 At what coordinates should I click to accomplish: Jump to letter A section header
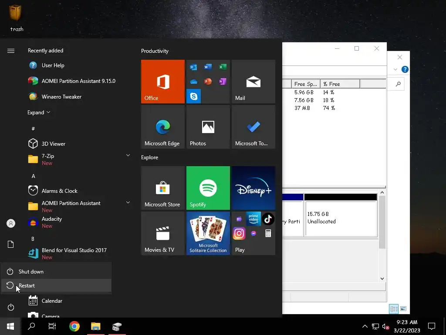pos(33,176)
